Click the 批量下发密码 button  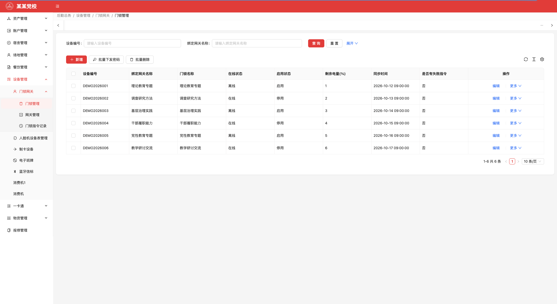coord(106,60)
